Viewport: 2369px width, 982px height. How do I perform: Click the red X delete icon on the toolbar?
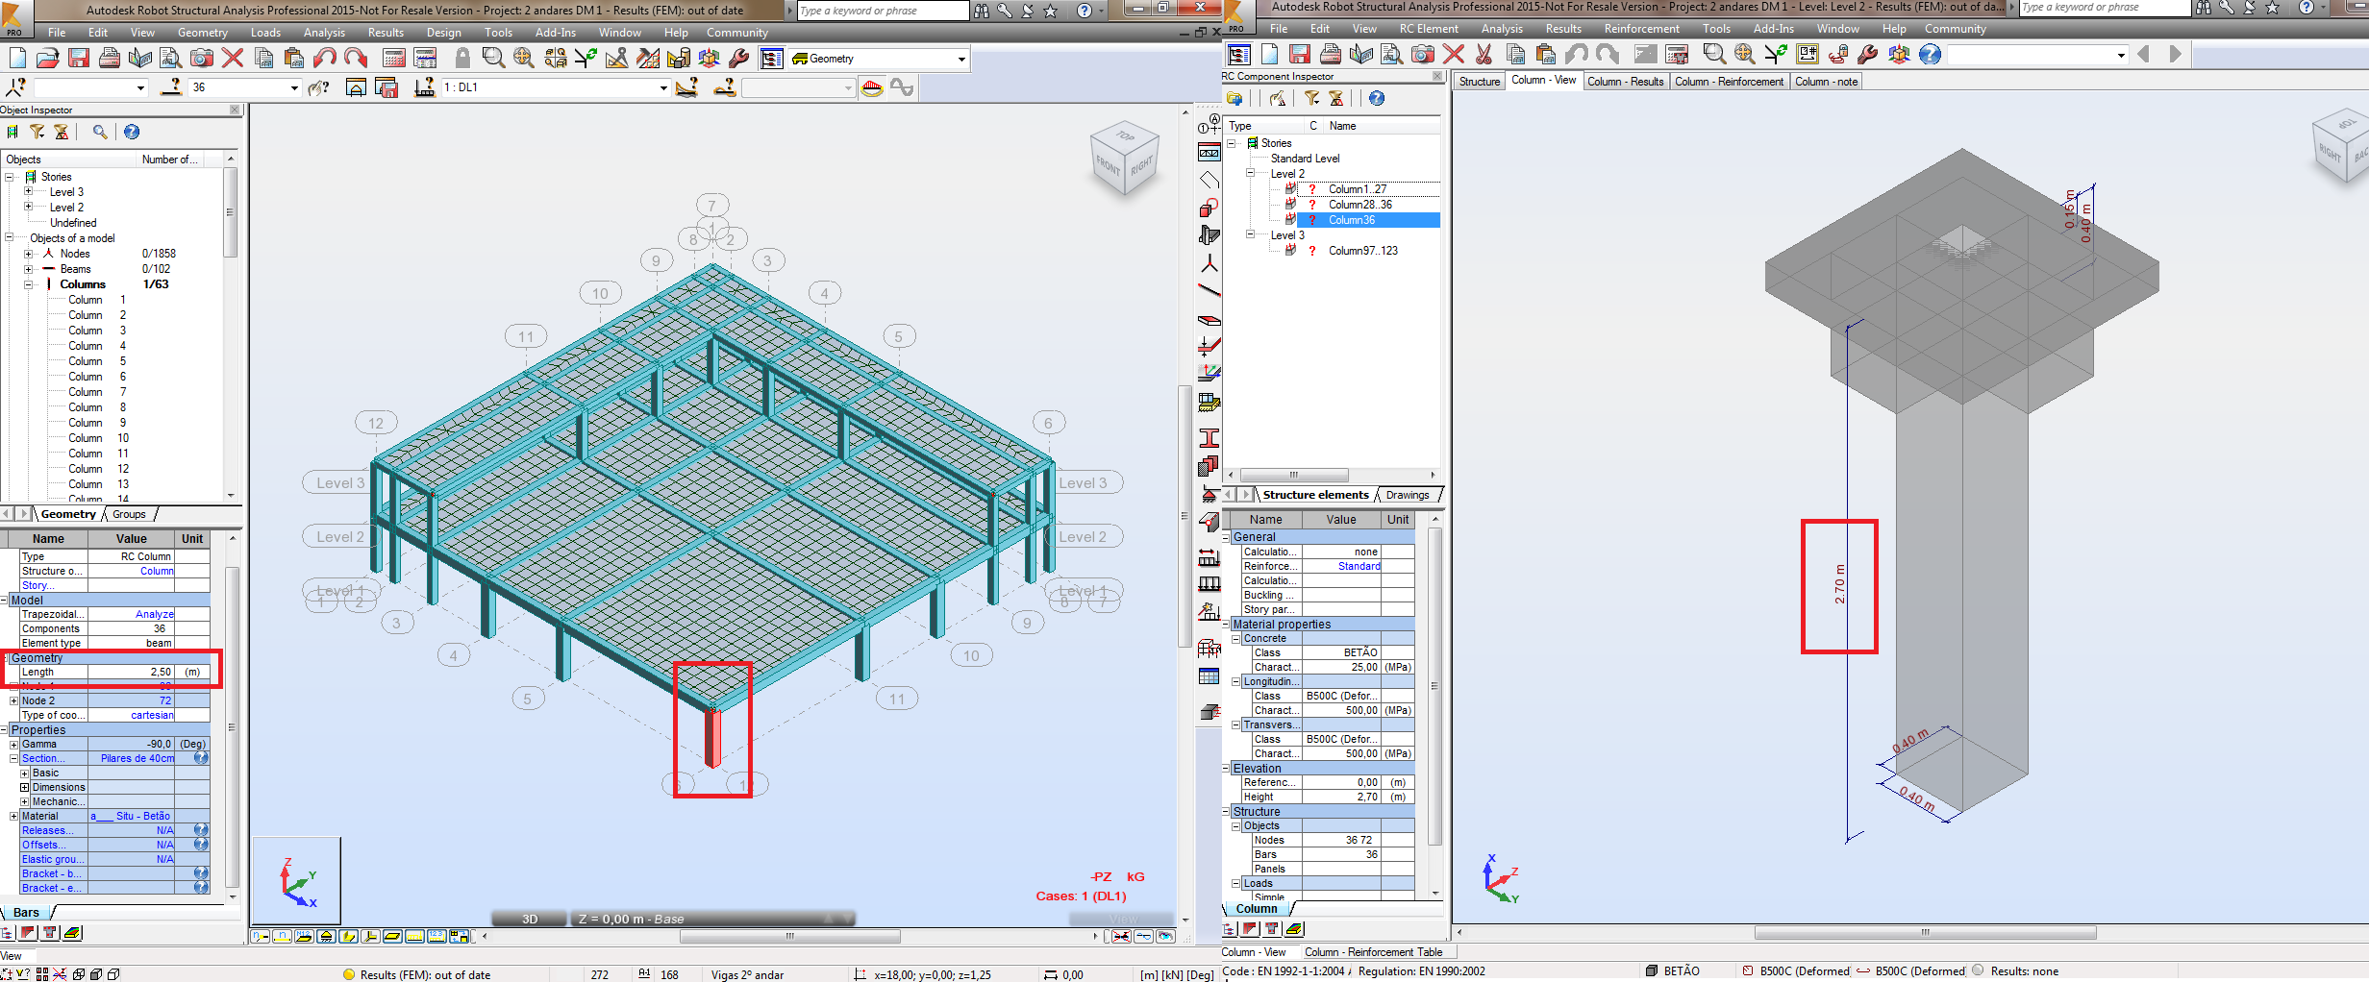232,58
